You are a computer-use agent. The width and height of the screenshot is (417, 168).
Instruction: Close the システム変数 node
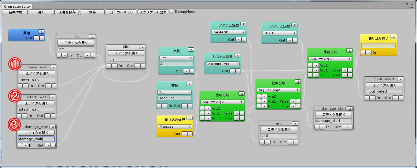coord(237,56)
